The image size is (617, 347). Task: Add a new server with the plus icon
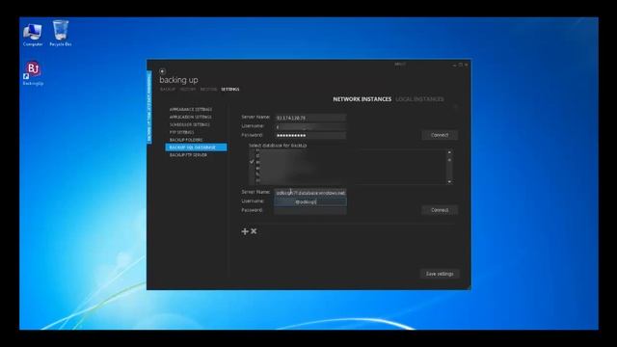[x=245, y=231]
